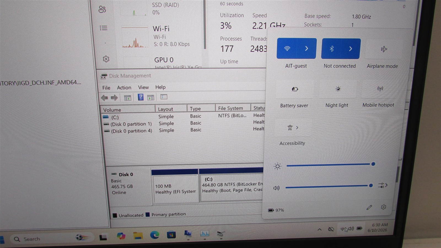Click the Show/Hide Console Tree toolbar icon
The image size is (441, 248).
pyautogui.click(x=128, y=98)
